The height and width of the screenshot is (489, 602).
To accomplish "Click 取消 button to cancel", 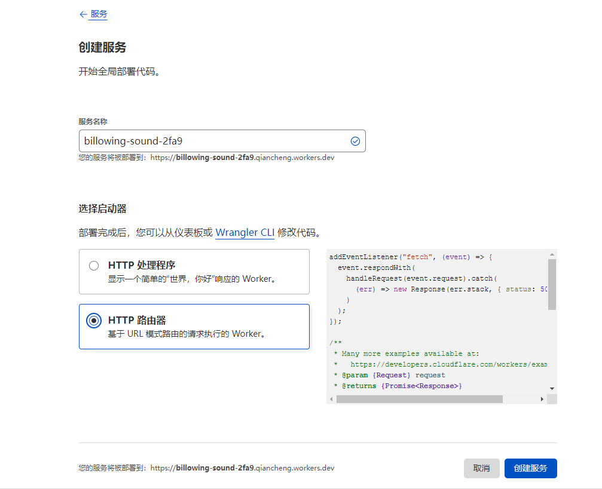I will (x=481, y=468).
